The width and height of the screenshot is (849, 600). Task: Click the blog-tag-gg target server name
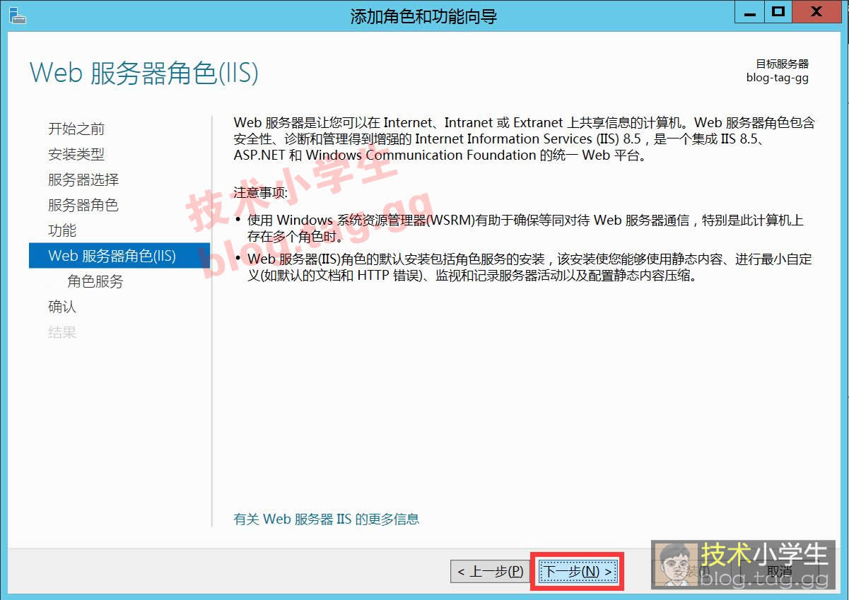[x=777, y=78]
